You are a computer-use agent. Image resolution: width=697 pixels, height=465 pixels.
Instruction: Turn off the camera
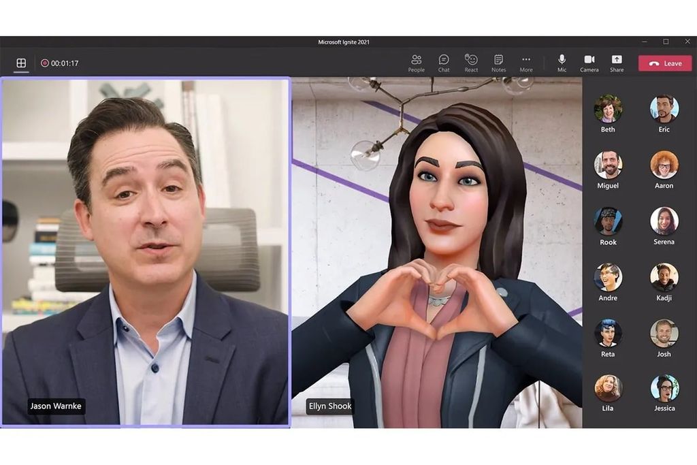tap(589, 63)
